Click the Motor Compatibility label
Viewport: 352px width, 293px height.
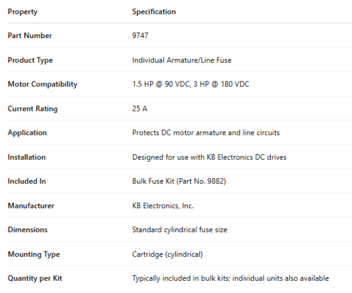tap(42, 84)
